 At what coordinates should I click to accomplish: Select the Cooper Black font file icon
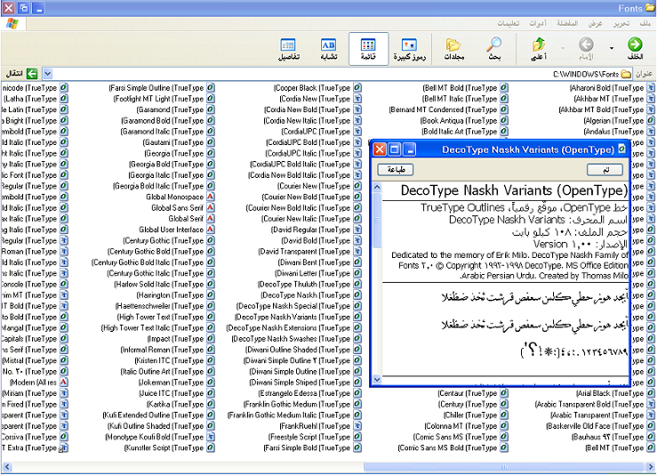coord(357,88)
